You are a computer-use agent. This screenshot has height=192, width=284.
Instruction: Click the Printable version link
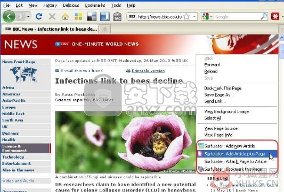click(x=148, y=71)
